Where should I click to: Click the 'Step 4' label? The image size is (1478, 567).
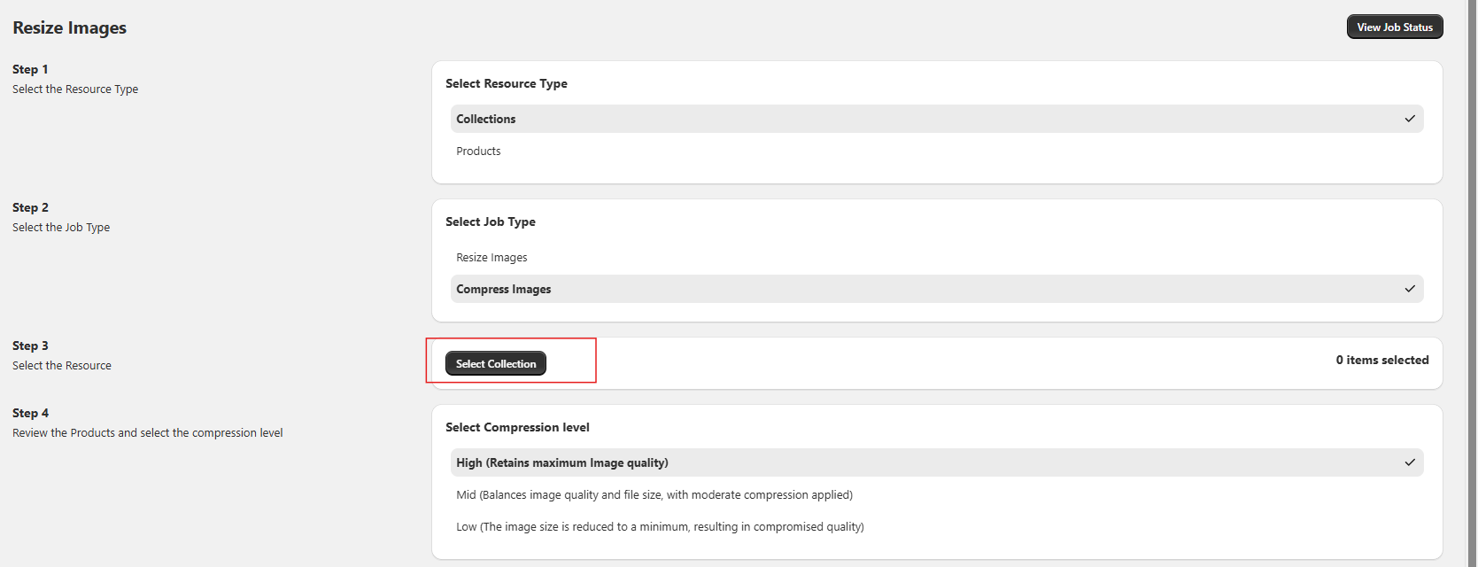(30, 413)
